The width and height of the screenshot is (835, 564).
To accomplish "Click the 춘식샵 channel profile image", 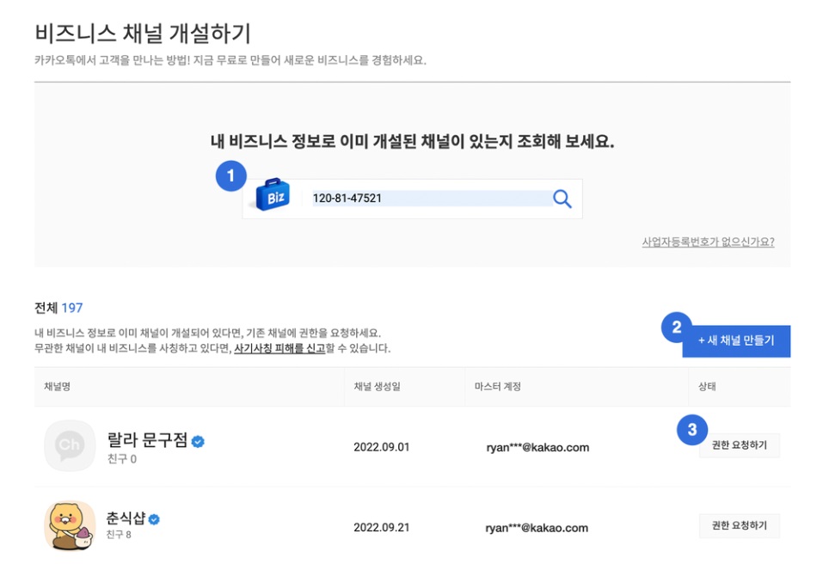I will click(x=70, y=525).
